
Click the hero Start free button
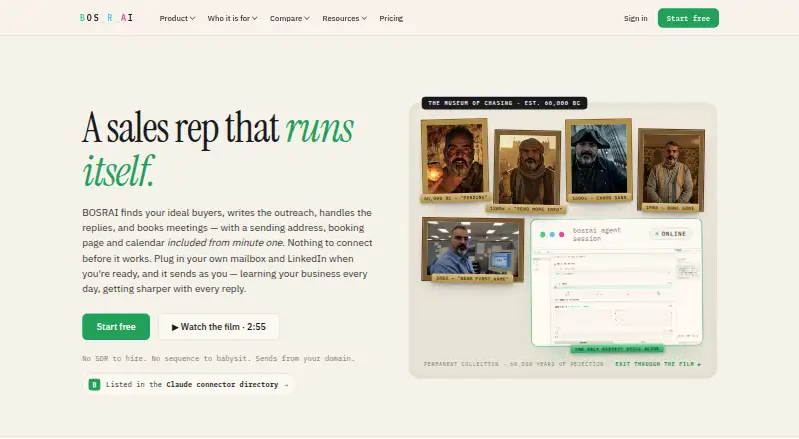click(x=116, y=327)
